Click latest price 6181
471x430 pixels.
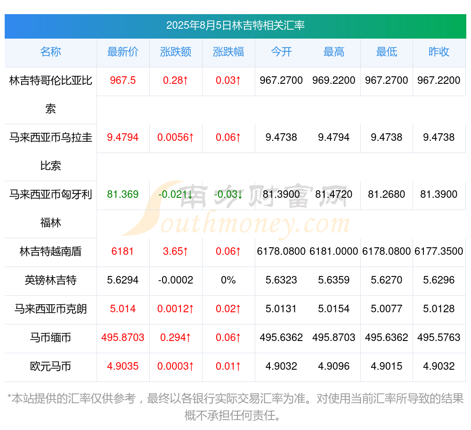[x=122, y=252]
